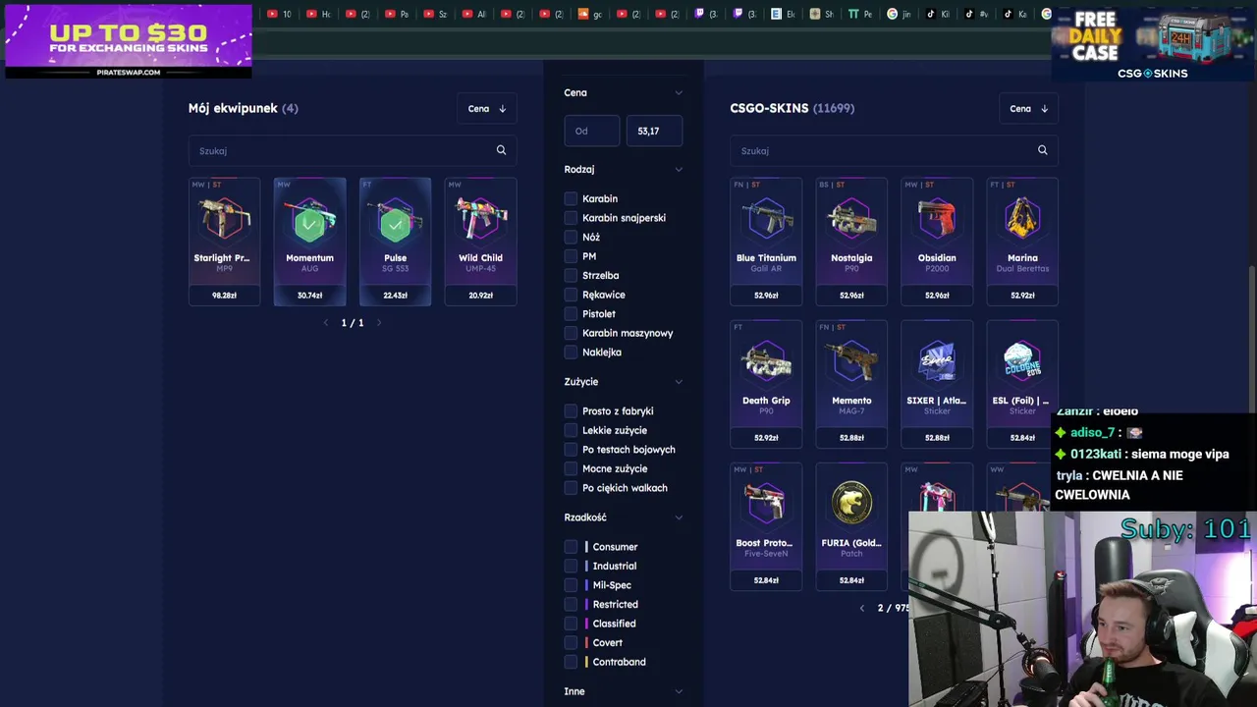Pick the Obsidian P2000 skin
The image size is (1257, 707).
point(937,242)
